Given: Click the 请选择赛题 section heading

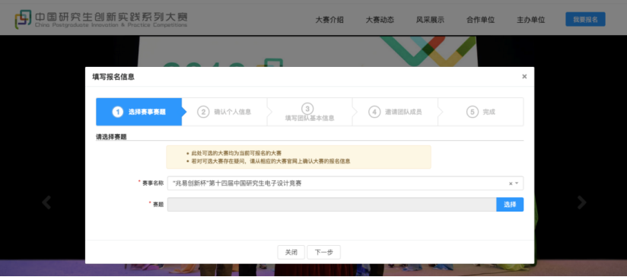Looking at the screenshot, I should (x=111, y=137).
